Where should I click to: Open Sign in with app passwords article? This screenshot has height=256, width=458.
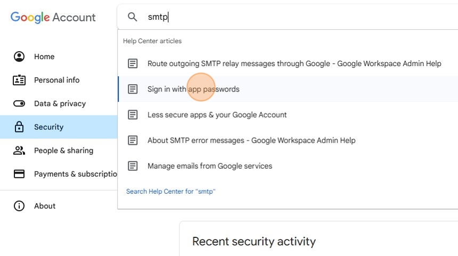tap(193, 89)
